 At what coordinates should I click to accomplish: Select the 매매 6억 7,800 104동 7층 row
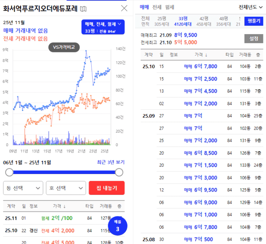210,227
